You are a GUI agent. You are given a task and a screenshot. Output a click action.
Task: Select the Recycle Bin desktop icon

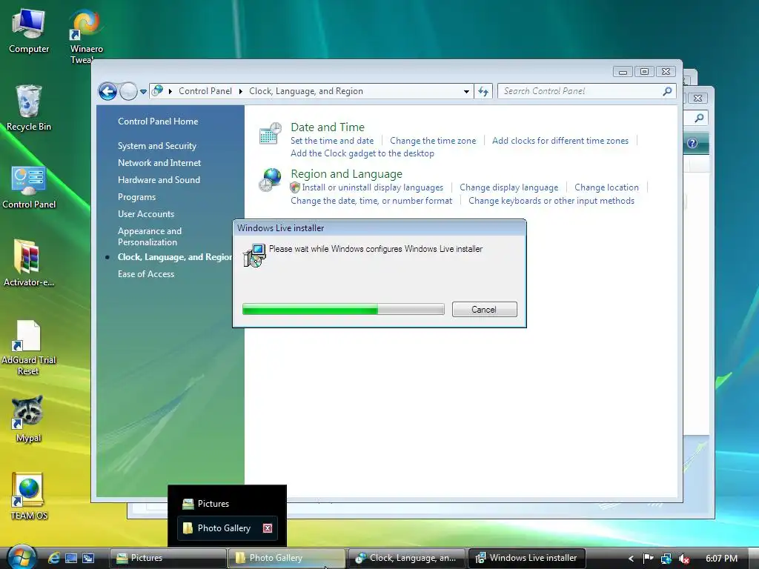(29, 107)
